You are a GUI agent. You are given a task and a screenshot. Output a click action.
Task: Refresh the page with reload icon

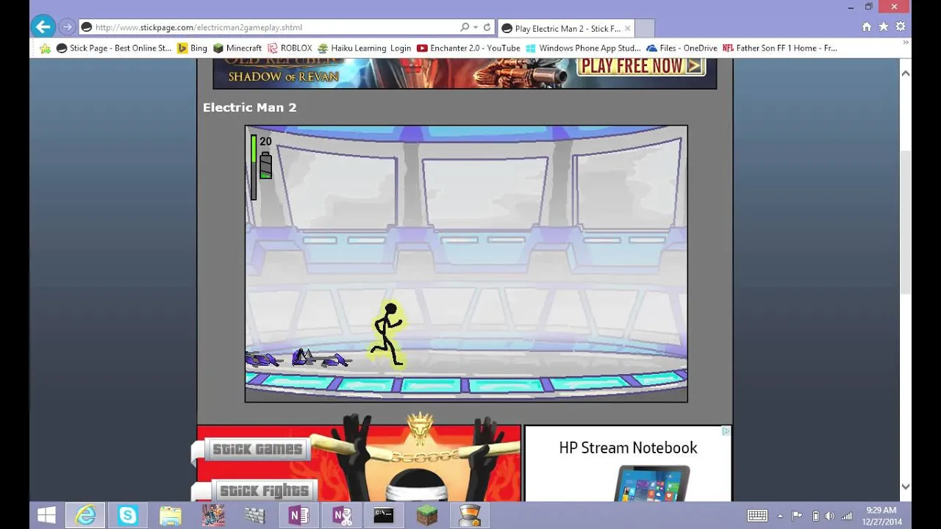487,27
